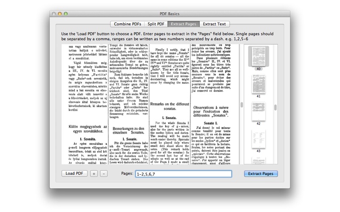340x212 pixels.
Task: Select page 41 thumbnail
Action: pos(258,84)
